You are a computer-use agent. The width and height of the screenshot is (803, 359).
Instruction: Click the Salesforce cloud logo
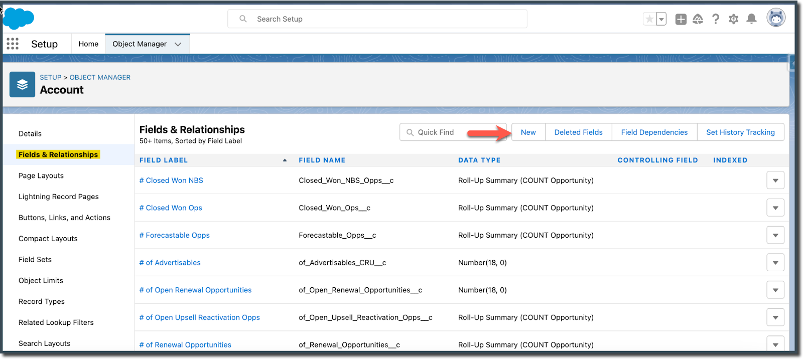(19, 19)
